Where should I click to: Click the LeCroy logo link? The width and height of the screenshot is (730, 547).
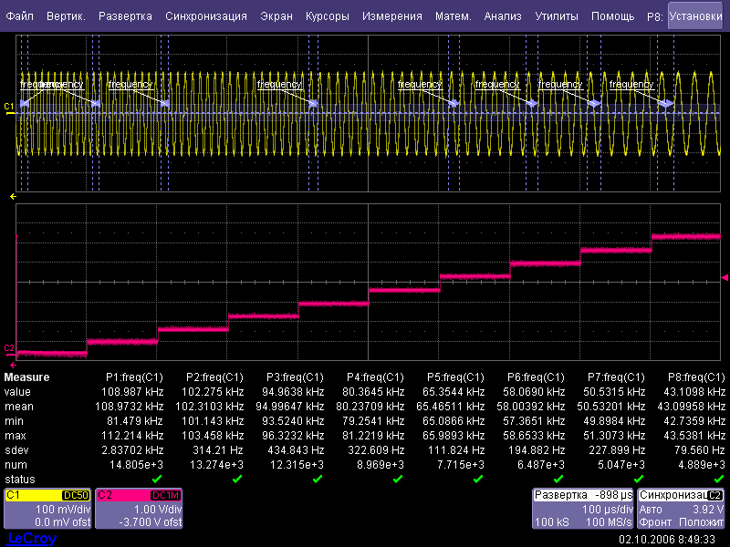click(31, 539)
